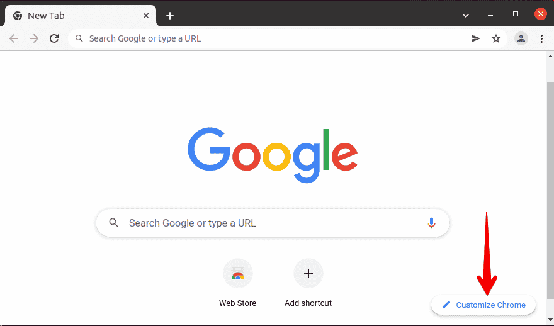Click the back navigation arrow
Image resolution: width=554 pixels, height=326 pixels.
(x=14, y=38)
